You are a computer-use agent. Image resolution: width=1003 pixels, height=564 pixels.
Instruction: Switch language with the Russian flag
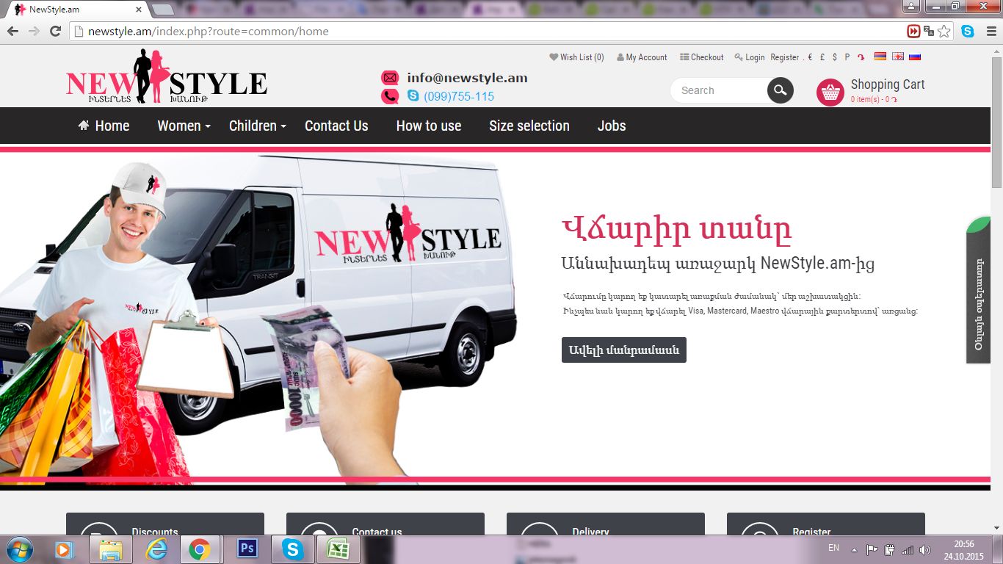(x=915, y=57)
